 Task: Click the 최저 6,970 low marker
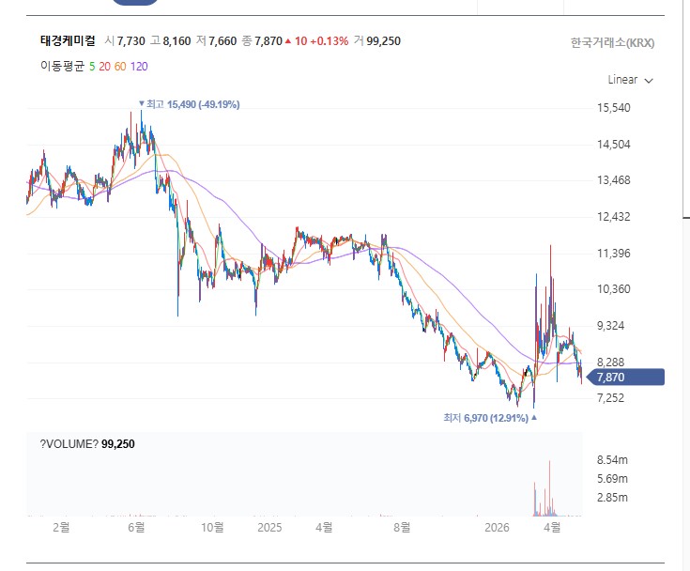[x=490, y=418]
